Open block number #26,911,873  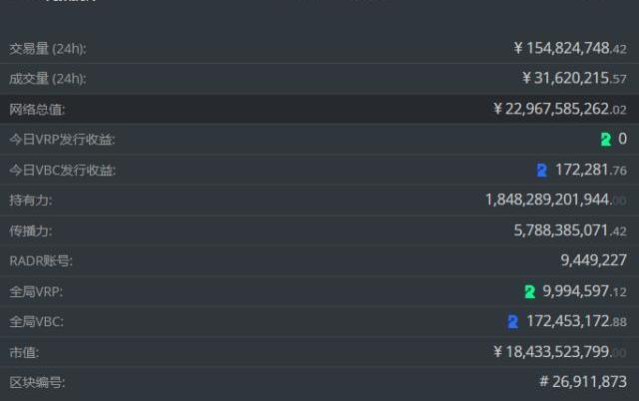pyautogui.click(x=583, y=382)
